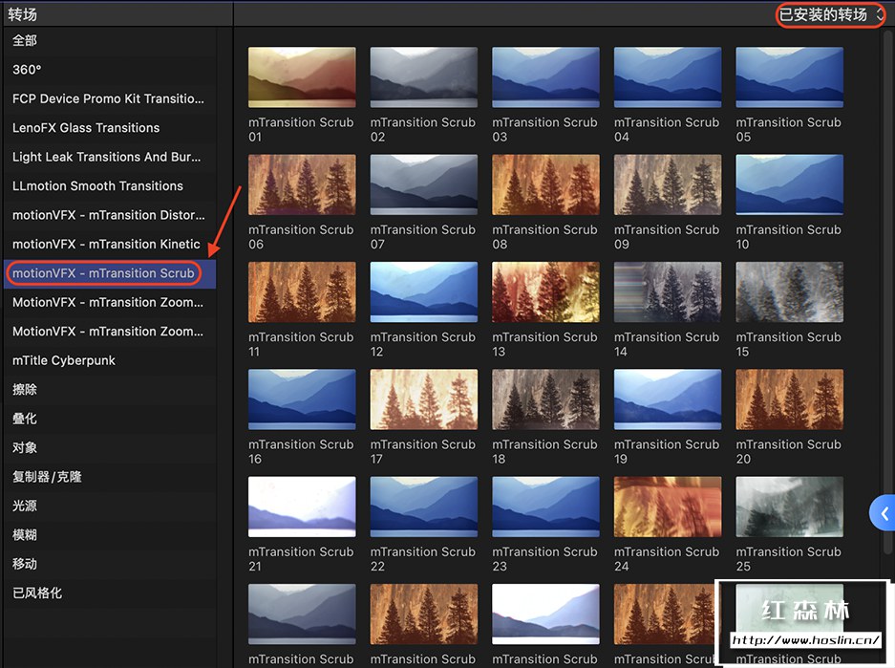Viewport: 895px width, 668px height.
Task: Click the transitions browser vertical scrollbar
Action: click(887, 291)
